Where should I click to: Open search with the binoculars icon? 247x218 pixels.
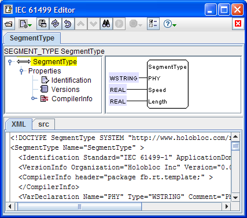(106, 24)
